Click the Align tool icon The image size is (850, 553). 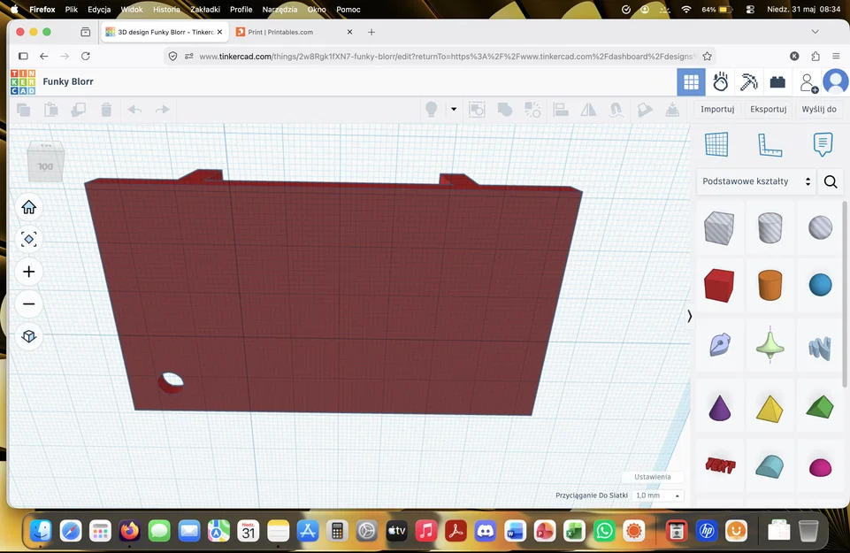coord(560,110)
